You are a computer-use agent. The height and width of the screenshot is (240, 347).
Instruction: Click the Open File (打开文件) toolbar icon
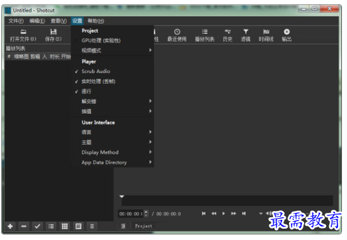(23, 35)
